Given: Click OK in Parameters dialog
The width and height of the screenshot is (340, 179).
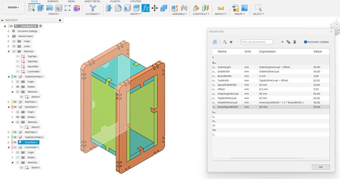Looking at the screenshot, I should [x=321, y=167].
